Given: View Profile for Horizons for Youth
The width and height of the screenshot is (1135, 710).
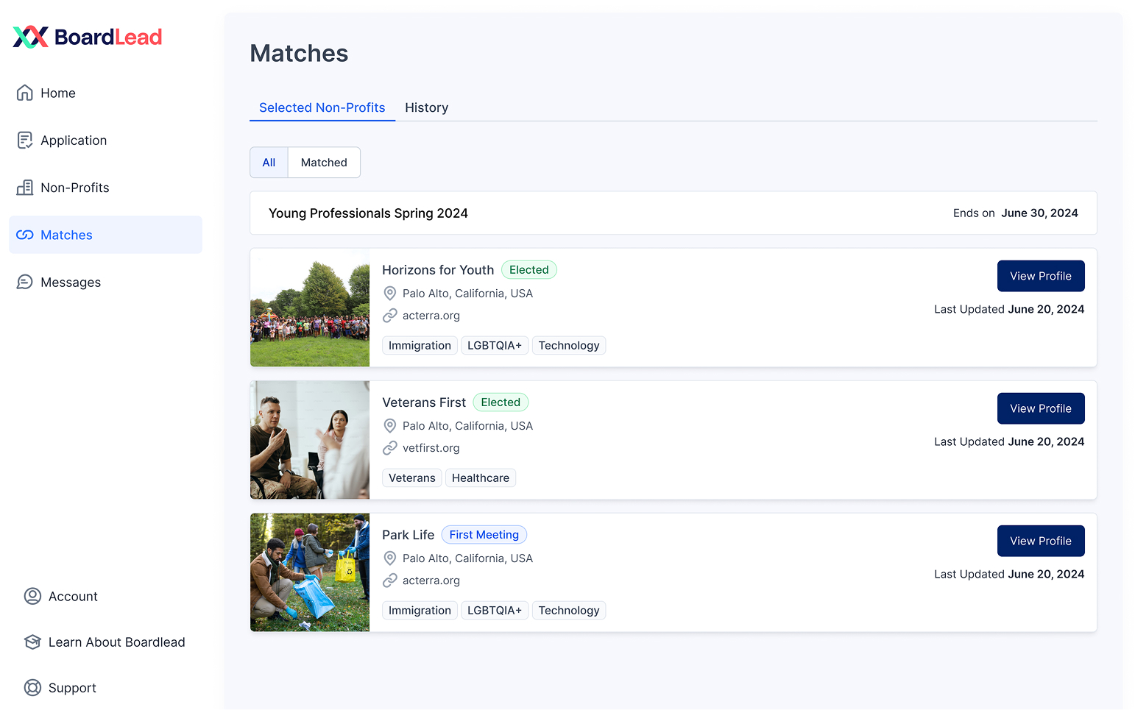Looking at the screenshot, I should (x=1040, y=276).
